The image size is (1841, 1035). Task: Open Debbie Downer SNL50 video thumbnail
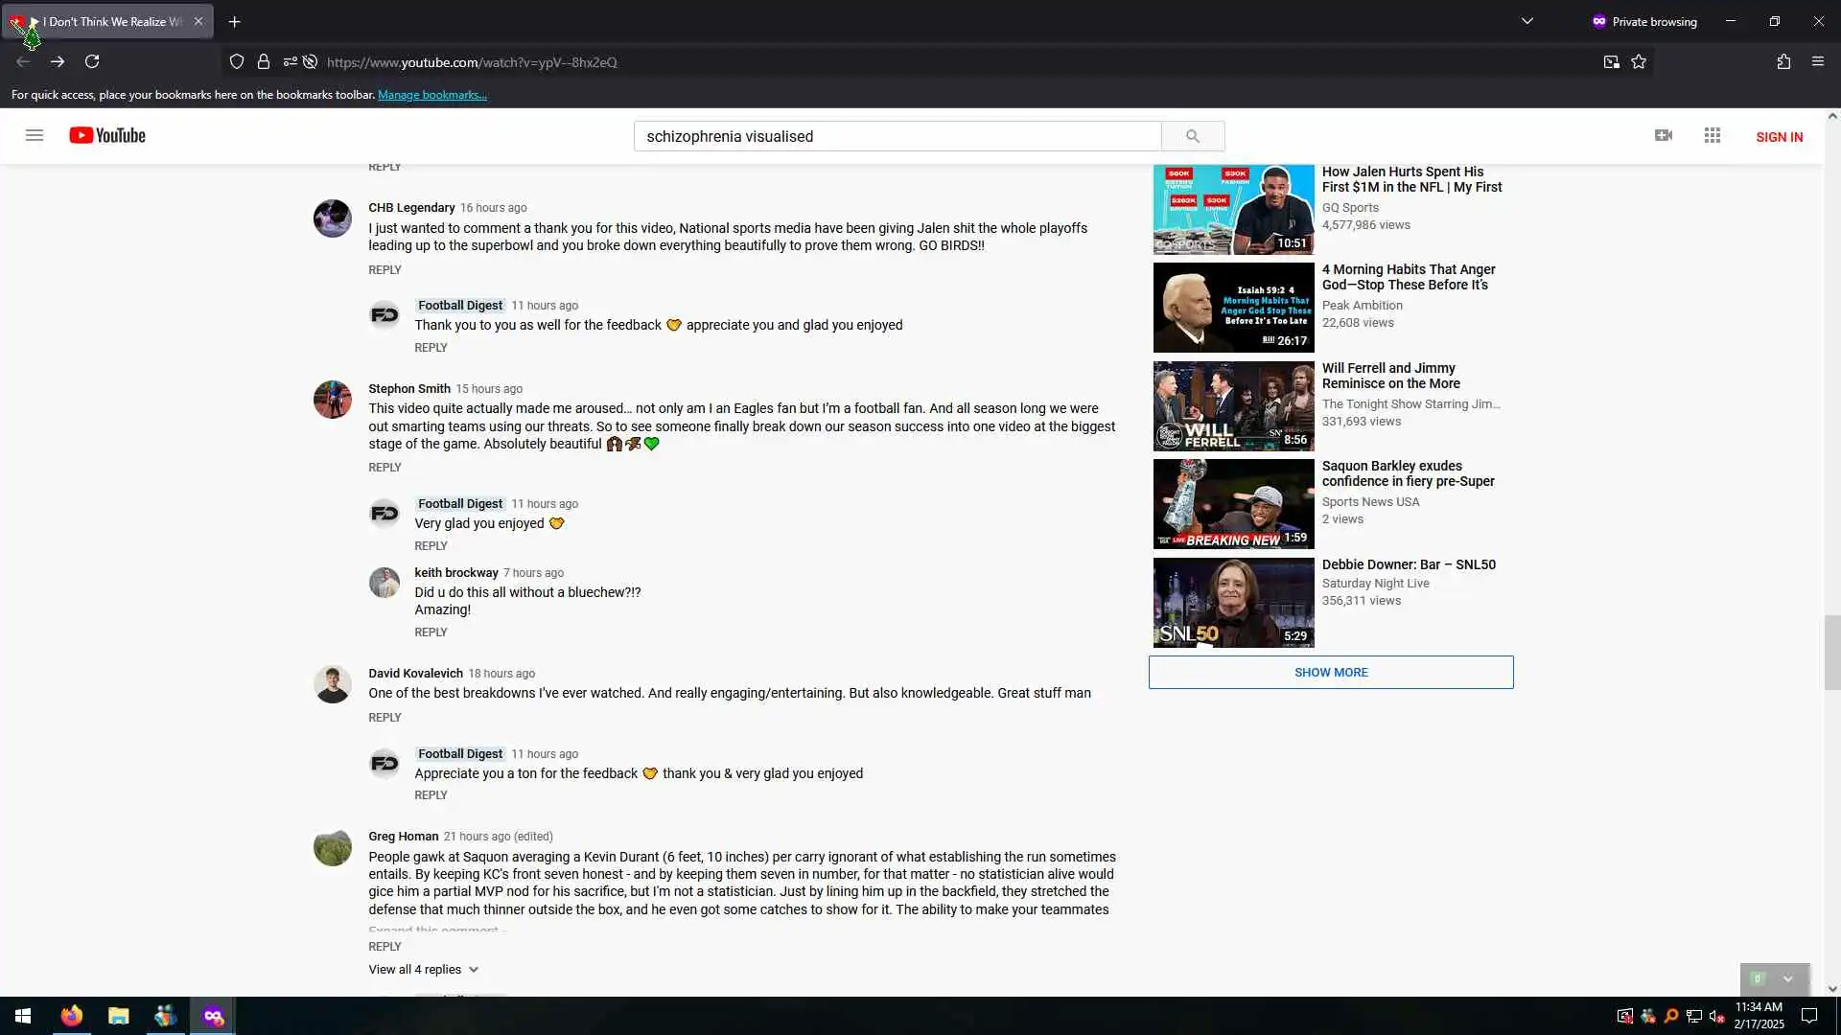point(1233,602)
